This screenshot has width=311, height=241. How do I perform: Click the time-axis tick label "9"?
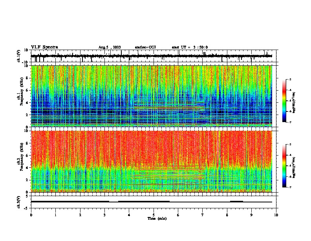click(x=251, y=215)
